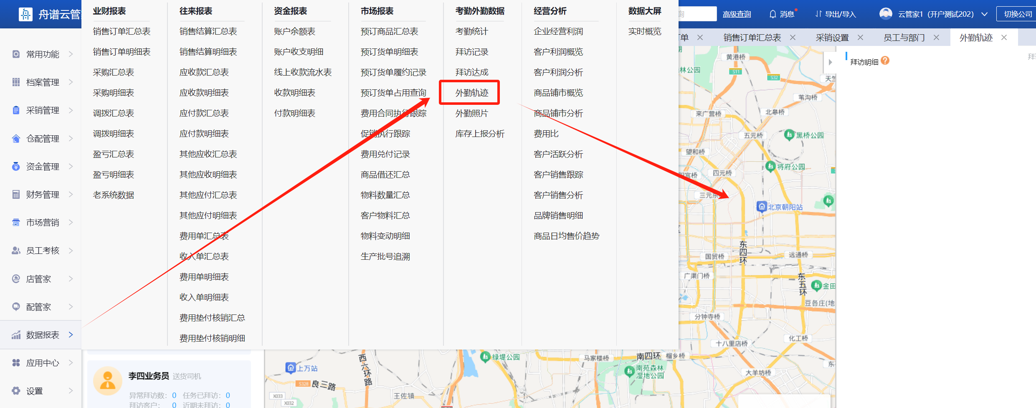Close the 员工与部门 tab
This screenshot has width=1036, height=408.
pyautogui.click(x=936, y=38)
